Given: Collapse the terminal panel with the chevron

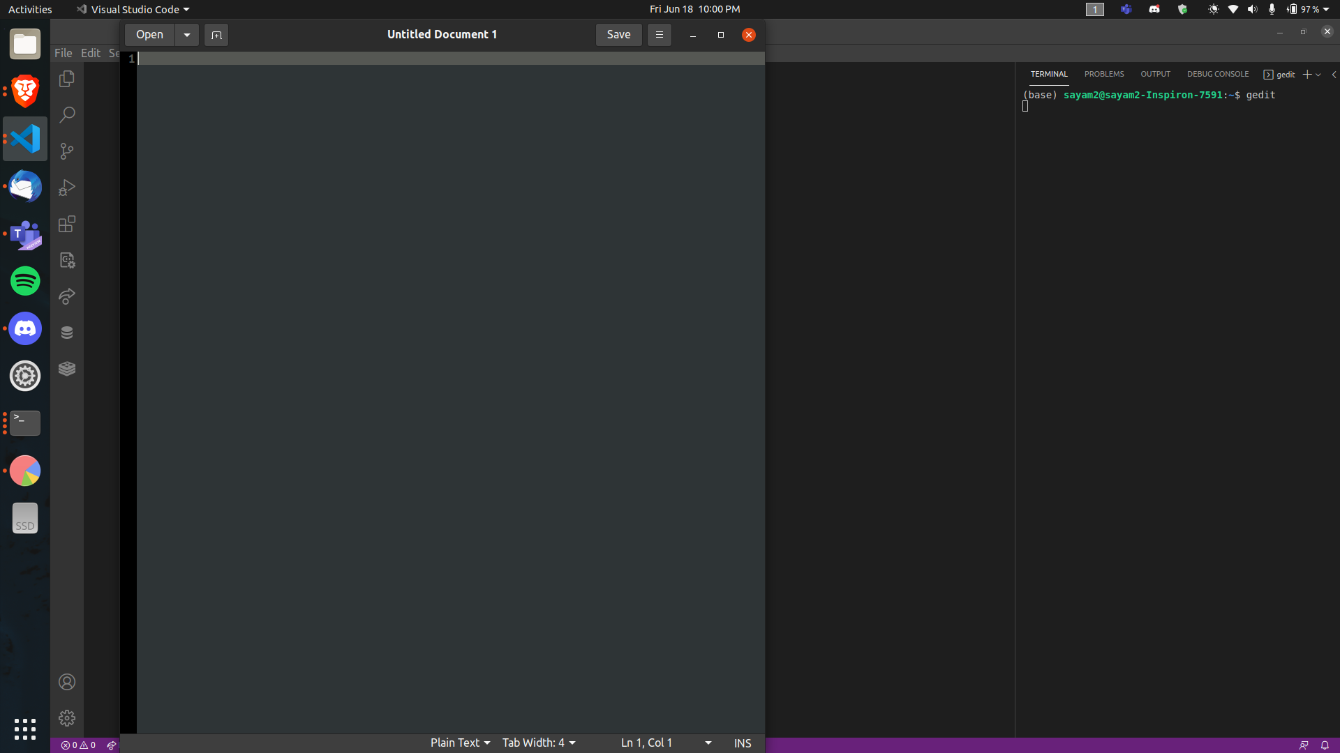Looking at the screenshot, I should (x=1333, y=74).
